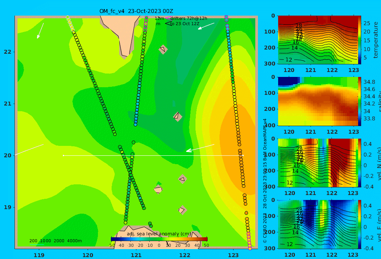
Task: Click the island marker near 19.4N 121.5E
Action: coord(158,189)
